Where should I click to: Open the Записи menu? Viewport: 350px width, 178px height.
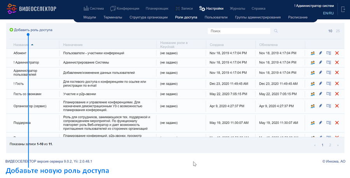[x=184, y=9]
